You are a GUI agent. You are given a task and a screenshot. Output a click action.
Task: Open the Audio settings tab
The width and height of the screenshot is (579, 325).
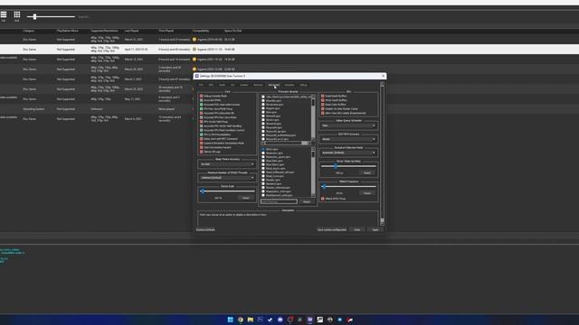(x=222, y=85)
